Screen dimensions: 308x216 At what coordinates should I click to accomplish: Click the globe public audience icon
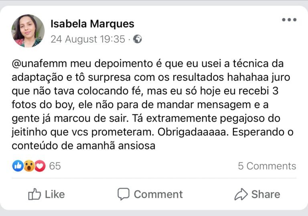pos(138,39)
